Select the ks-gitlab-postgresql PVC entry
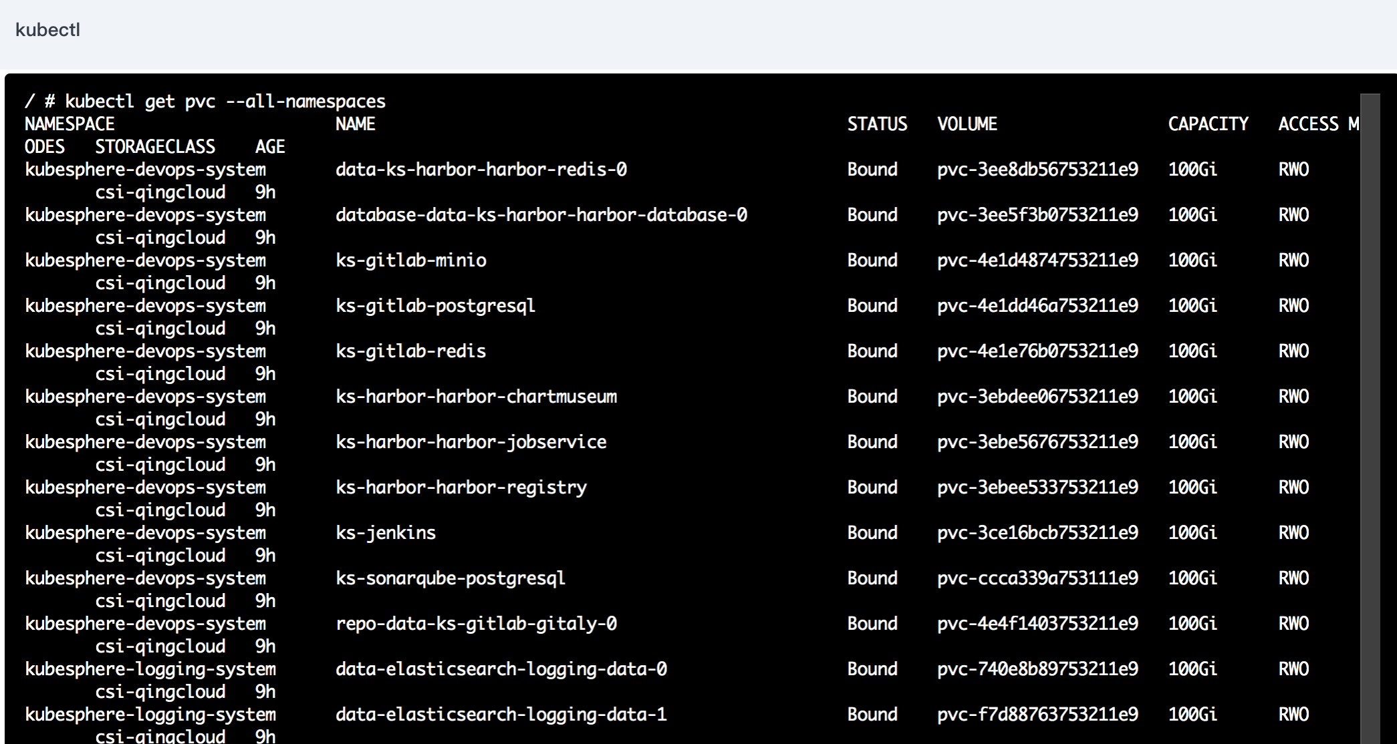Screen dimensions: 1397x744 (434, 306)
